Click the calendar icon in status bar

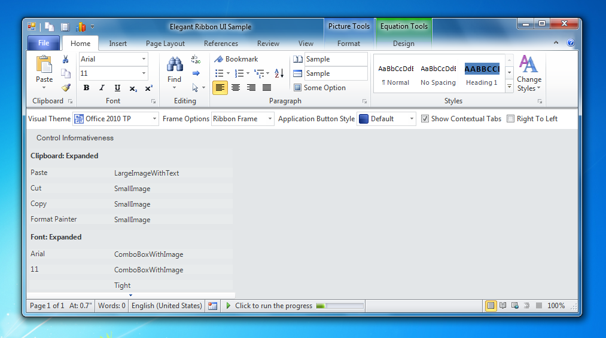(x=212, y=306)
